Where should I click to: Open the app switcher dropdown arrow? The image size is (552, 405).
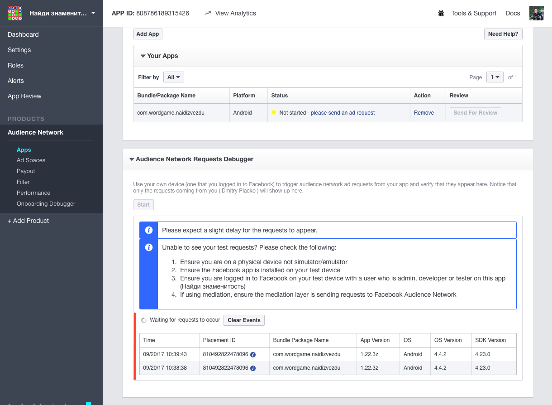[93, 13]
